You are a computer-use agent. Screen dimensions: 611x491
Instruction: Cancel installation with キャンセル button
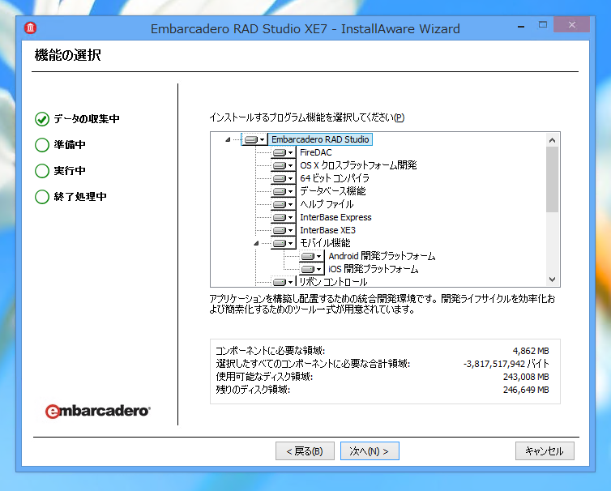545,450
